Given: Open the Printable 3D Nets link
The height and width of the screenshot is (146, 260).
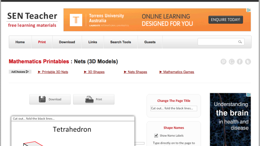Looking at the screenshot, I should [53, 72].
